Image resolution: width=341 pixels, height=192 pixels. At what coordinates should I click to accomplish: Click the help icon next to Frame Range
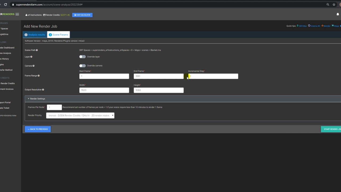click(39, 76)
